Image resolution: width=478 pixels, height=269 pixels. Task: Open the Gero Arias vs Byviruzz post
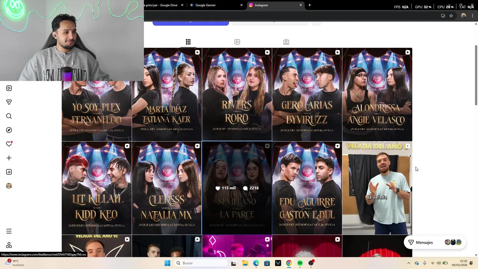point(307,95)
